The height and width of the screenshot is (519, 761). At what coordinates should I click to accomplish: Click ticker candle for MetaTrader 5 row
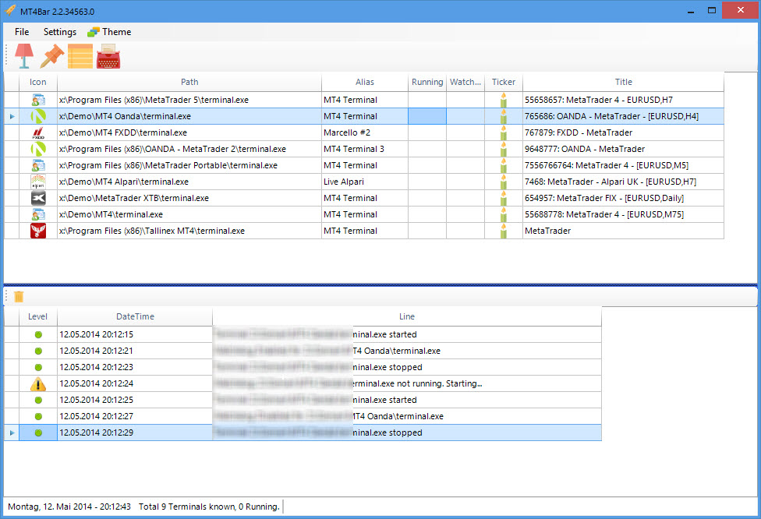pyautogui.click(x=503, y=100)
